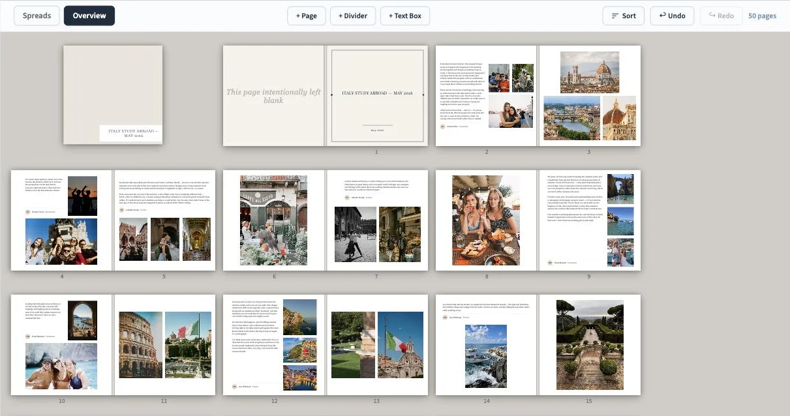This screenshot has height=416, width=790.
Task: Switch to the Spreads view
Action: [x=37, y=16]
